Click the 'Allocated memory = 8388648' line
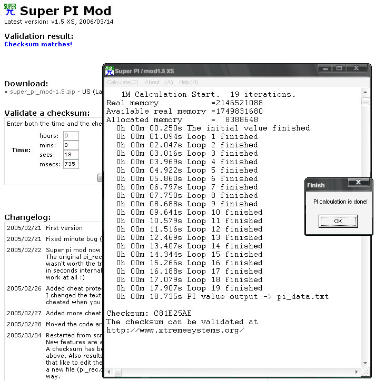 point(182,119)
